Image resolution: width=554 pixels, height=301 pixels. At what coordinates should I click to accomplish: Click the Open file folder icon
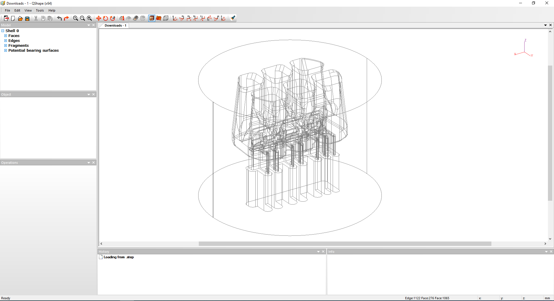[x=20, y=18]
